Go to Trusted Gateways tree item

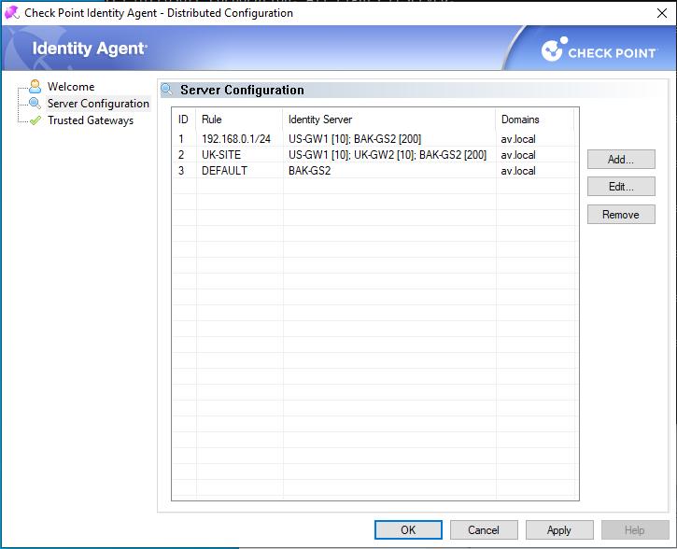click(91, 120)
